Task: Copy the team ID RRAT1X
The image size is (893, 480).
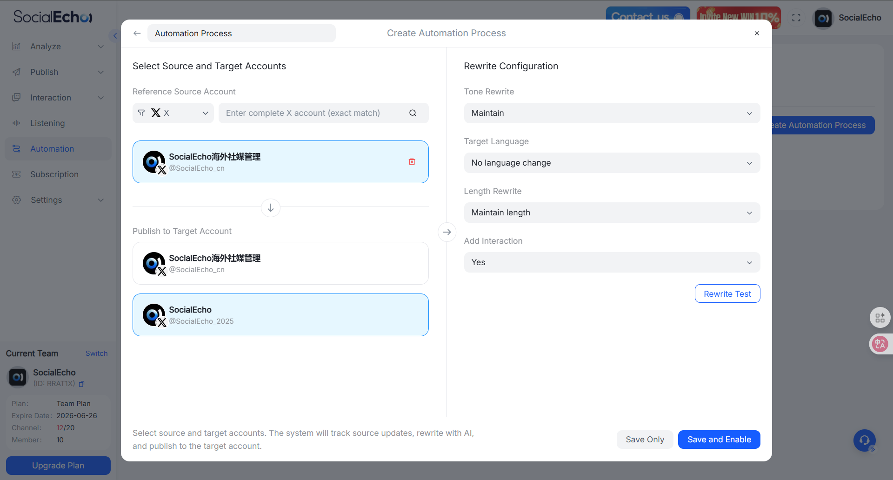Action: point(81,384)
